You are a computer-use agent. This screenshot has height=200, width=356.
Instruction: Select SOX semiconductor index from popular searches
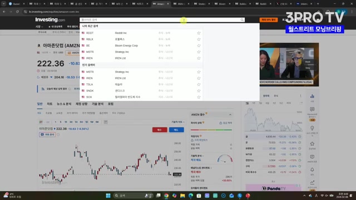coord(141,97)
